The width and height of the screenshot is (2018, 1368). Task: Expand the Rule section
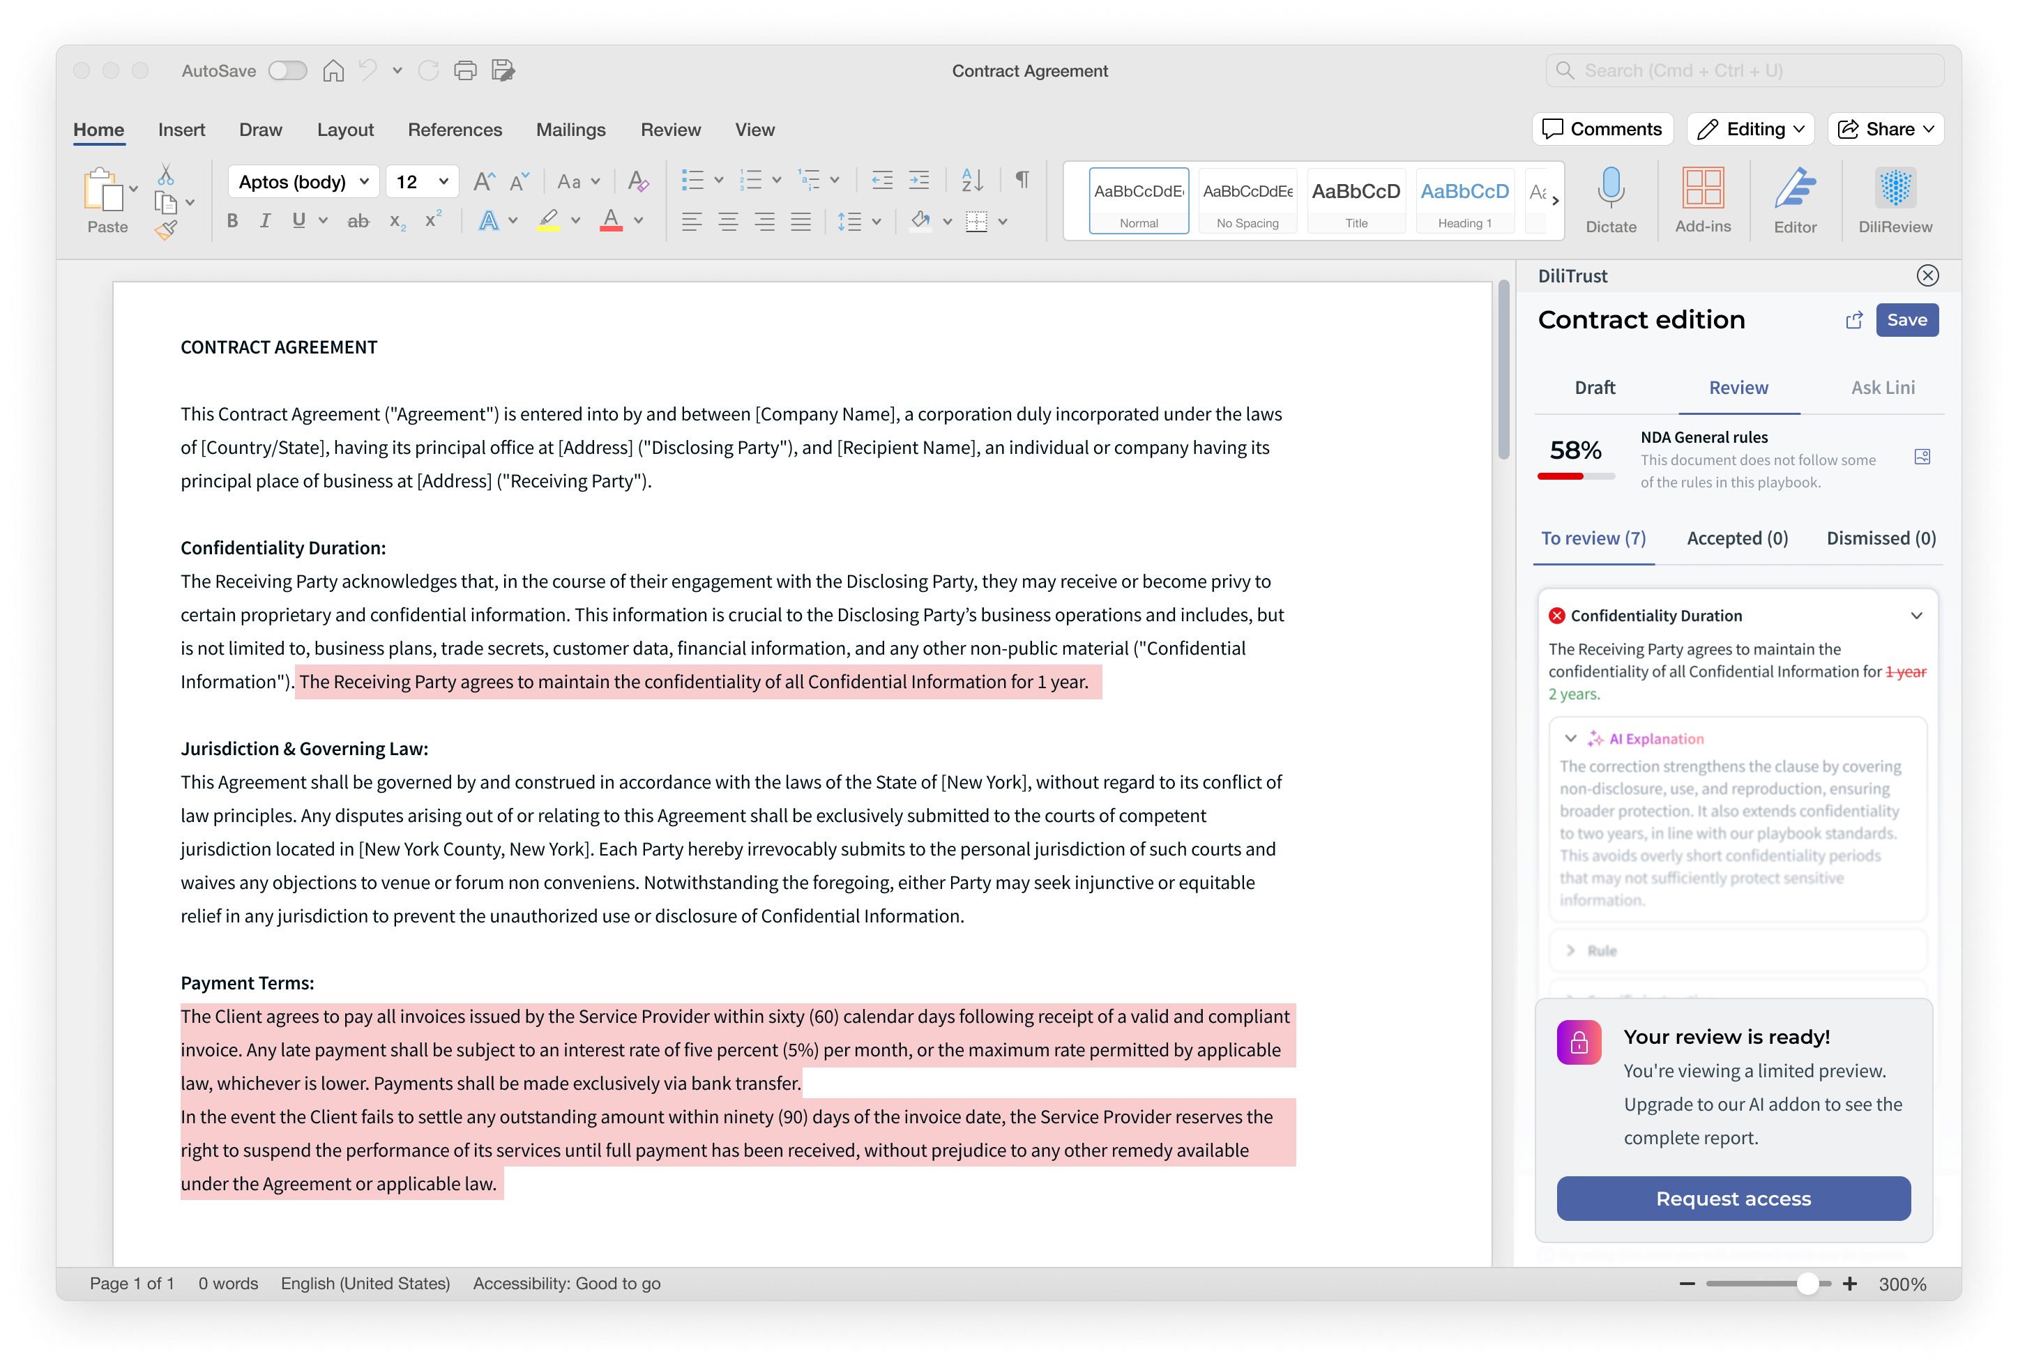pos(1737,950)
